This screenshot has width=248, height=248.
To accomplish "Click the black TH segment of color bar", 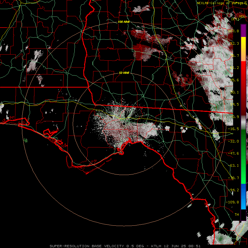I will point(243,215).
